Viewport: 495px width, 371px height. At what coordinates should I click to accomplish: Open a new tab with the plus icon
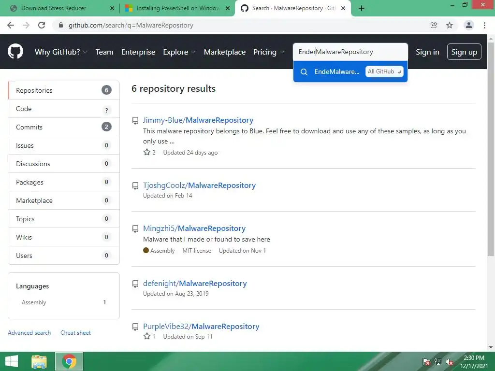tap(362, 8)
